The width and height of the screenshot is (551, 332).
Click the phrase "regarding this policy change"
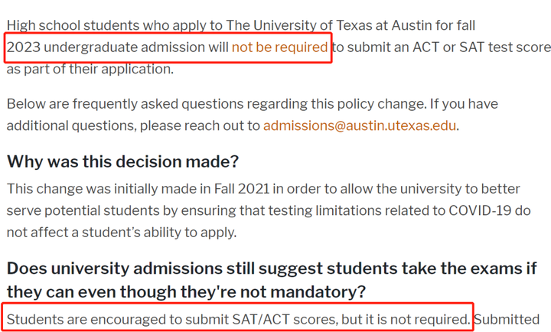[337, 103]
